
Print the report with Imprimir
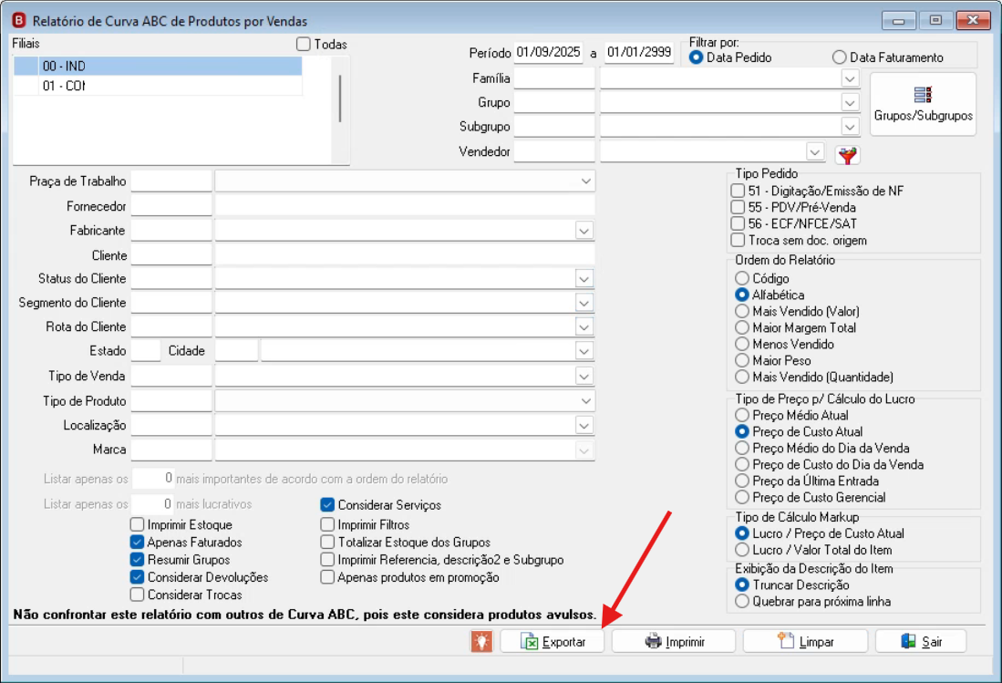[674, 641]
